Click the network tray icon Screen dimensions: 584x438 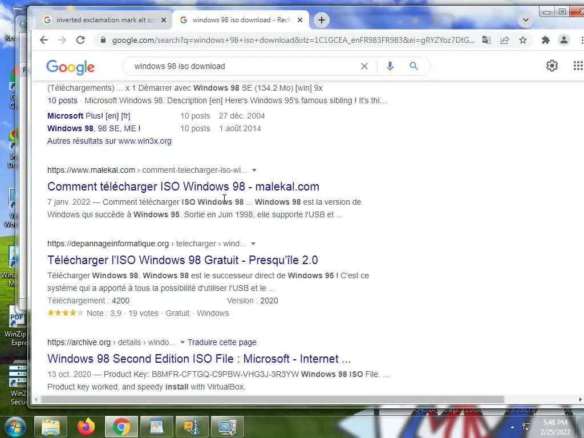click(526, 427)
